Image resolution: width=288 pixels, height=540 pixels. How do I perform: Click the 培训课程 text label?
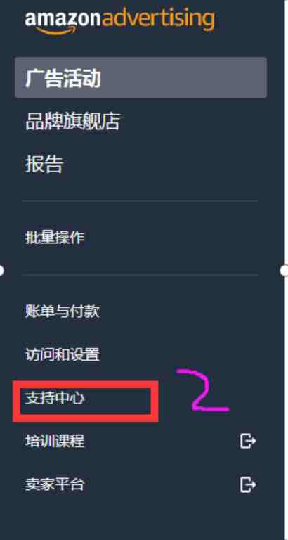(55, 441)
